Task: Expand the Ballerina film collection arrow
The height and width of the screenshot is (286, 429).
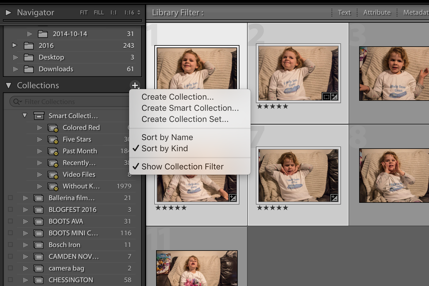Action: (x=25, y=198)
